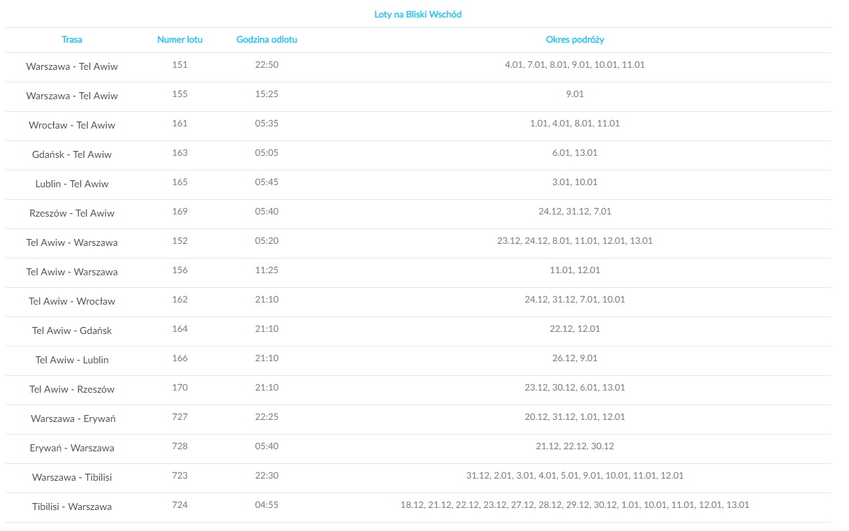849x531 pixels.
Task: Select the Lublin - Tel Awiw route
Action: (x=72, y=184)
